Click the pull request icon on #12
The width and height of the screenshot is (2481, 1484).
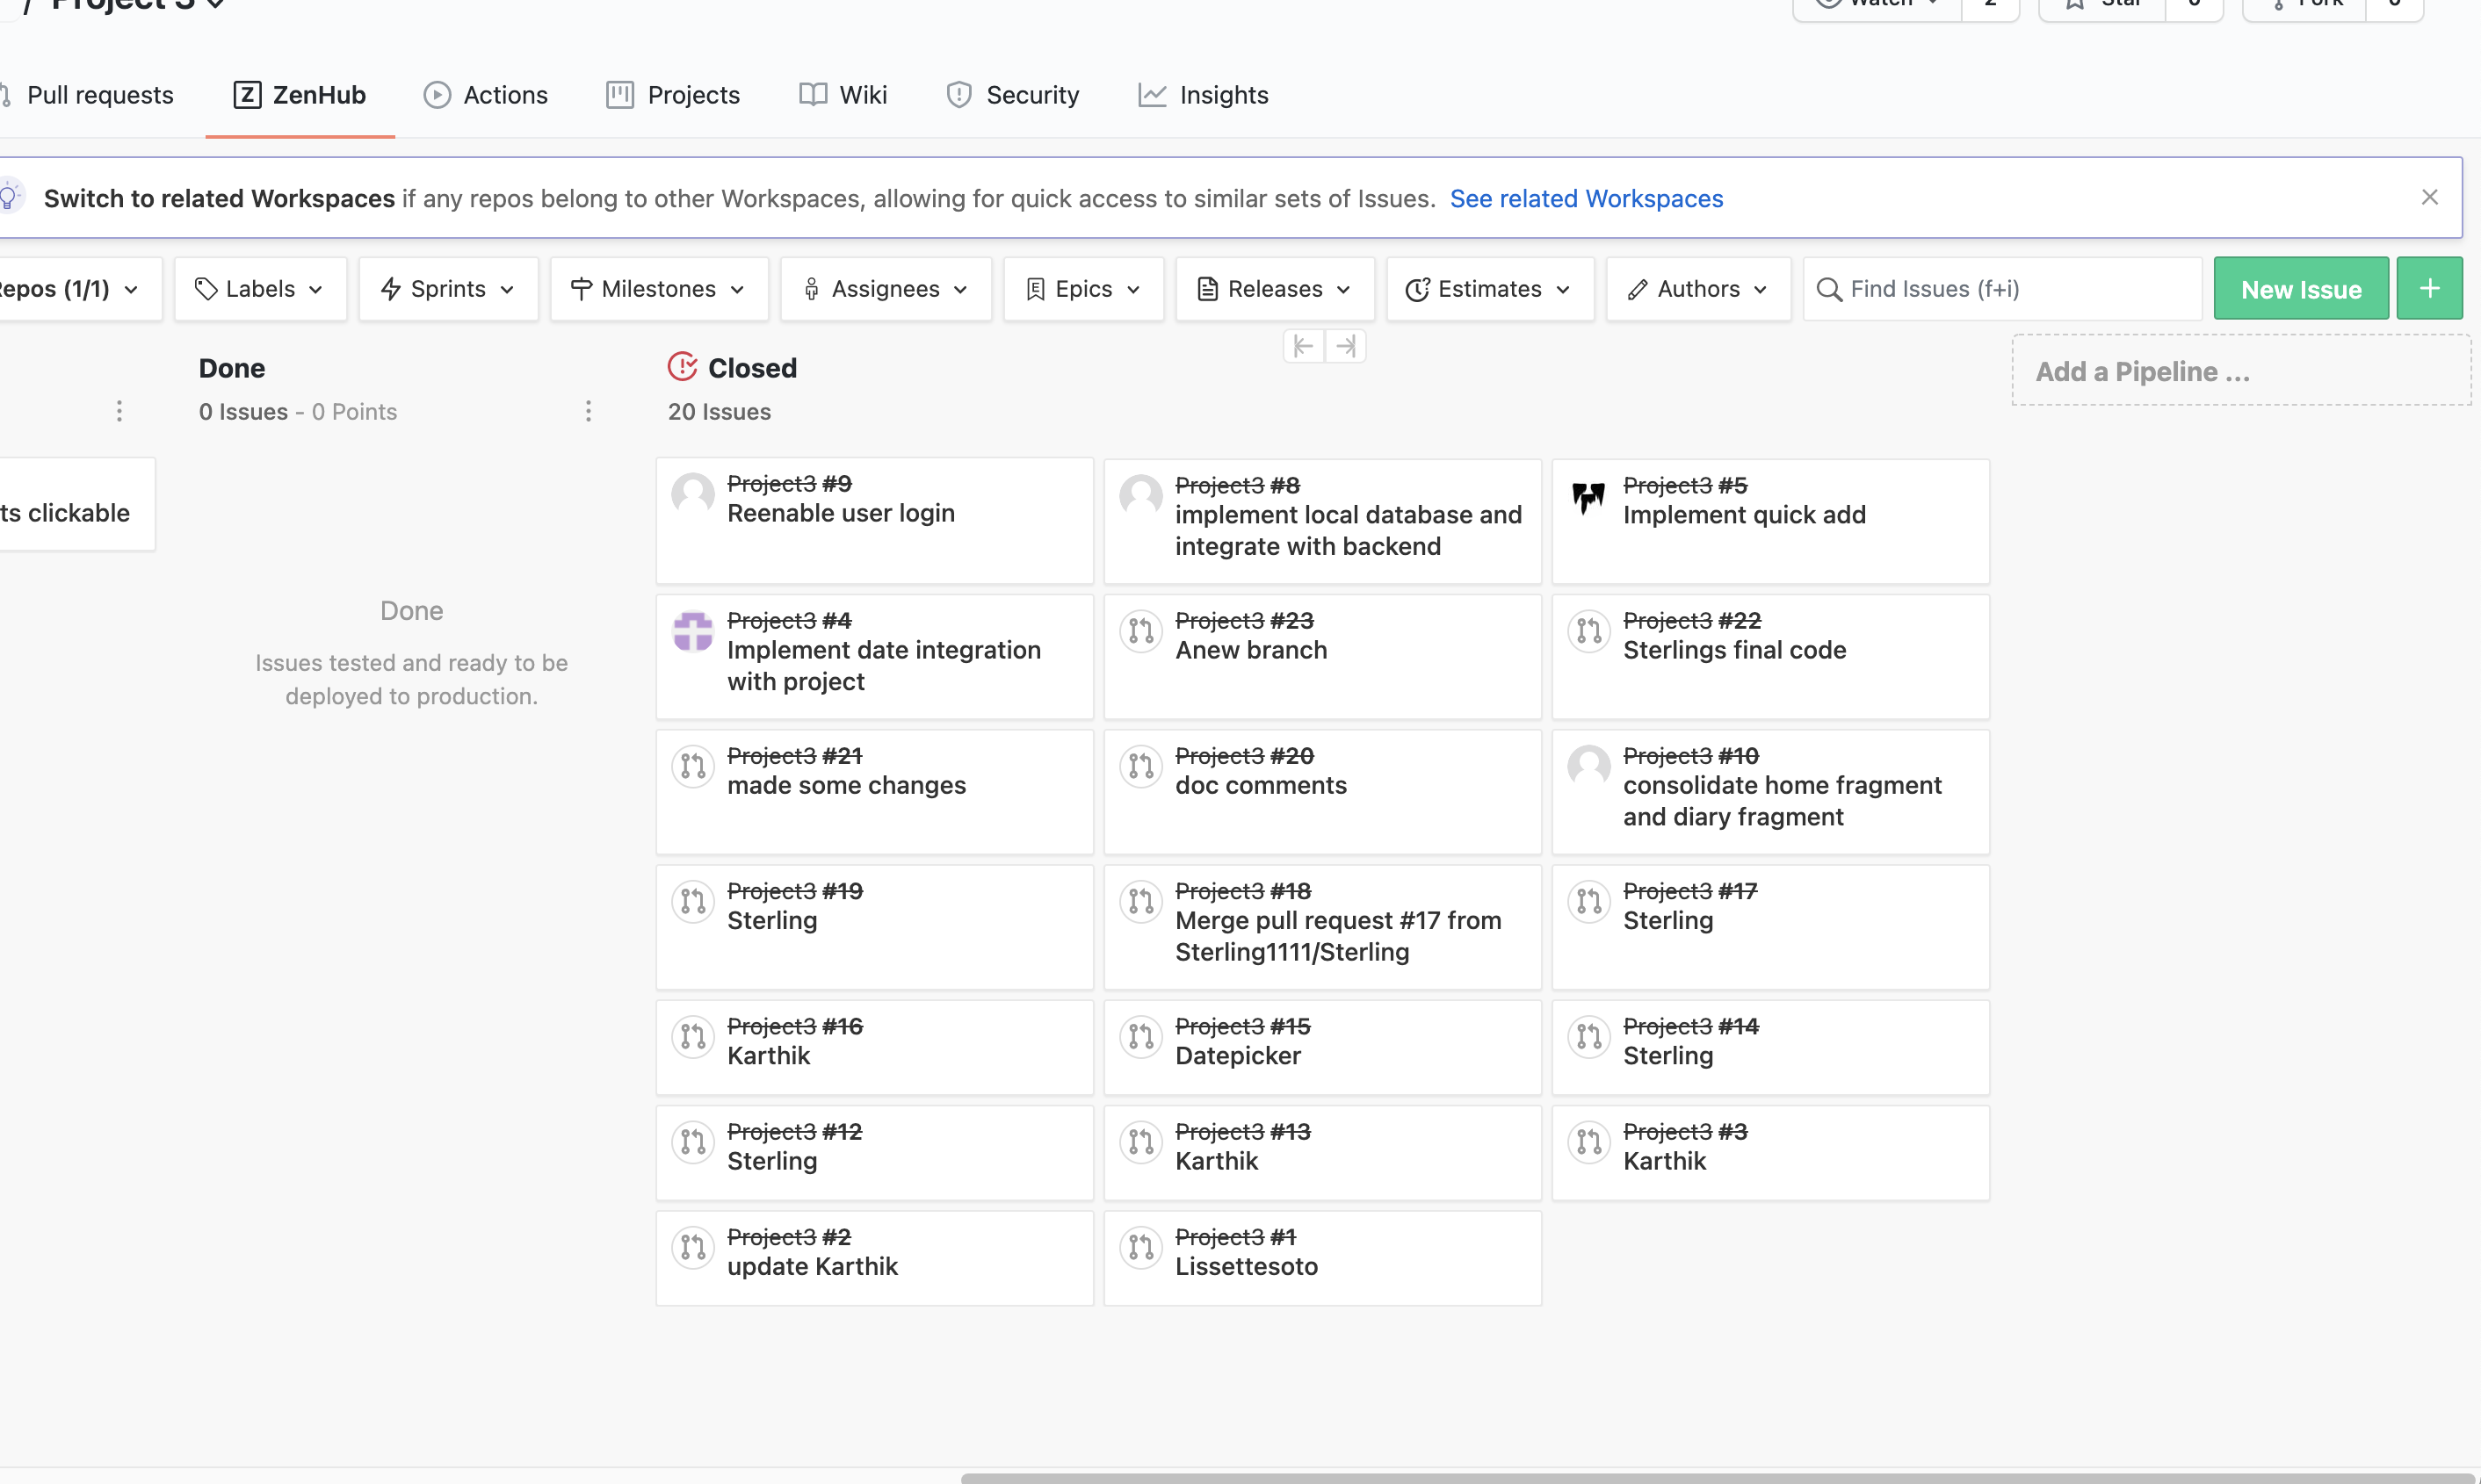point(692,1141)
